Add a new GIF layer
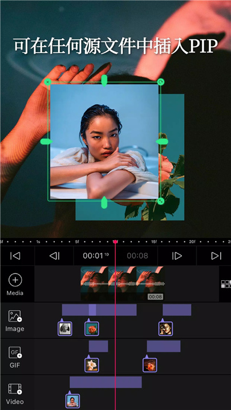 [x=15, y=357]
